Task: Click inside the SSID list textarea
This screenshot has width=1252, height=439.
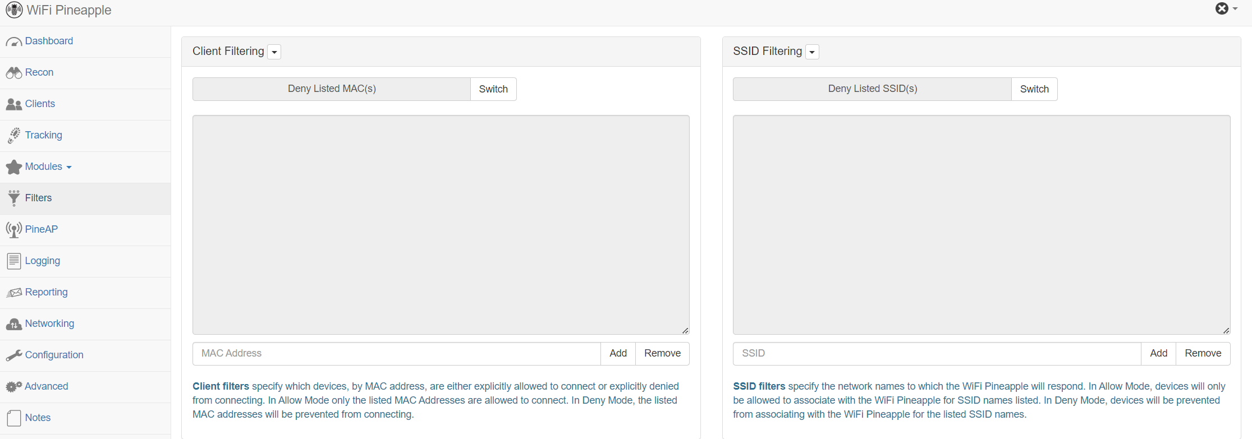Action: click(x=982, y=225)
